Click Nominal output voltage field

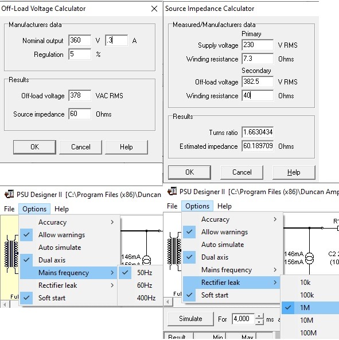[x=80, y=40]
